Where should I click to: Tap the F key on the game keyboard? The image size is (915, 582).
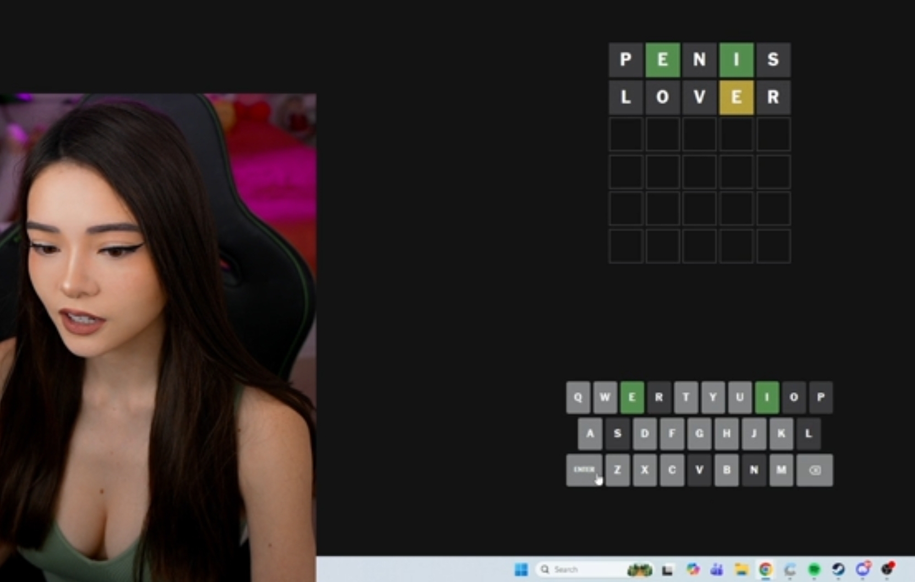(x=672, y=434)
